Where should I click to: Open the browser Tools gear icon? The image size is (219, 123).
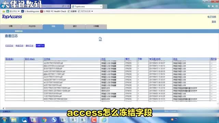click(x=217, y=6)
